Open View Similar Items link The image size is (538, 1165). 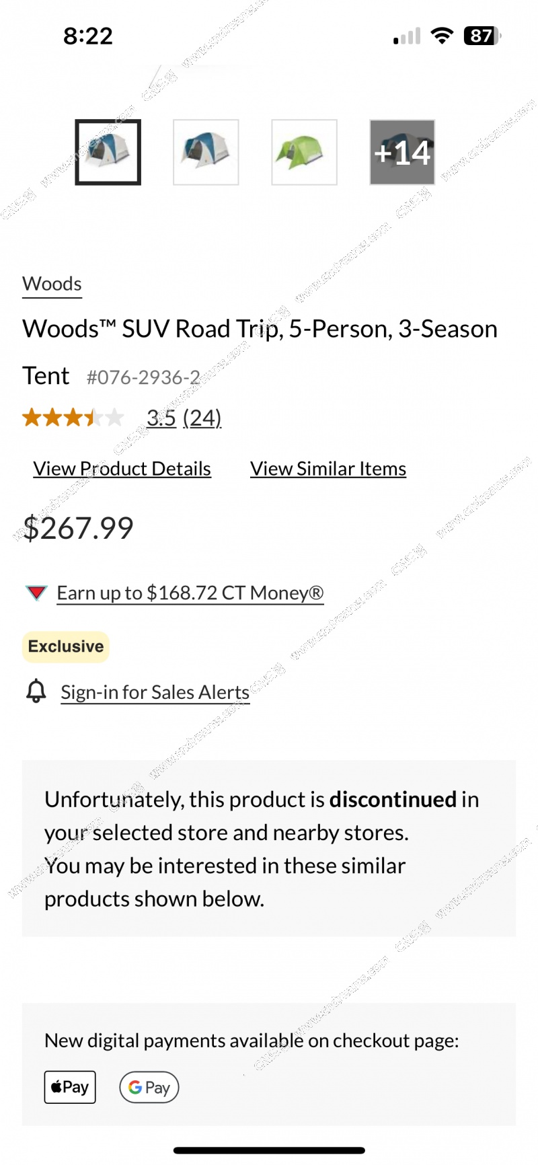328,468
